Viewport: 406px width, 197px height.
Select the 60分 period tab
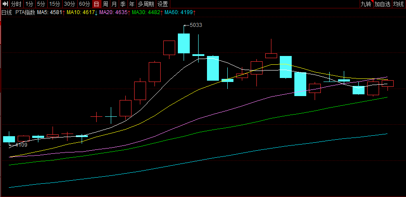coord(85,4)
